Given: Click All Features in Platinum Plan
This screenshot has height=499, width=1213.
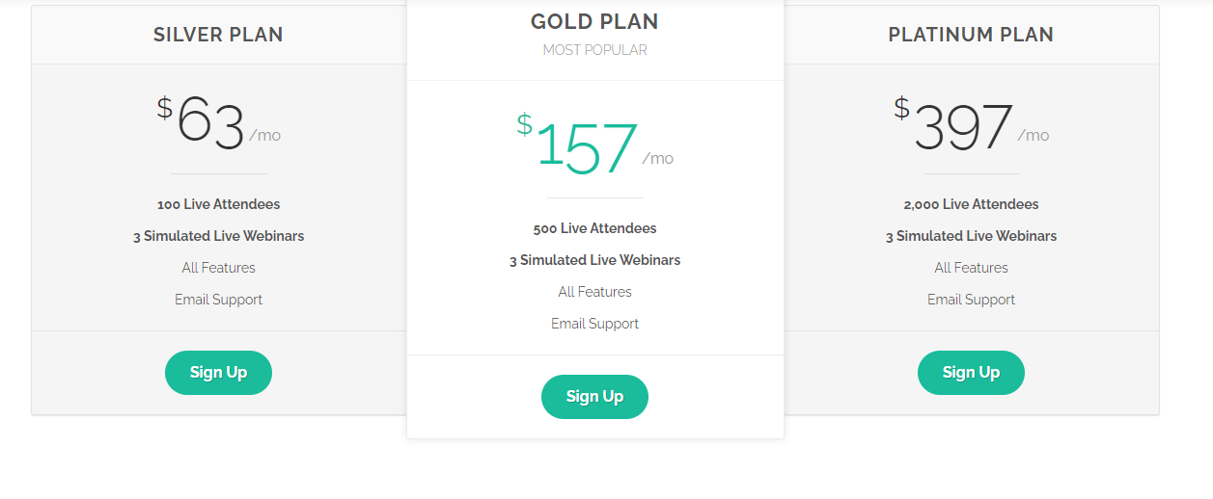Looking at the screenshot, I should coord(972,268).
